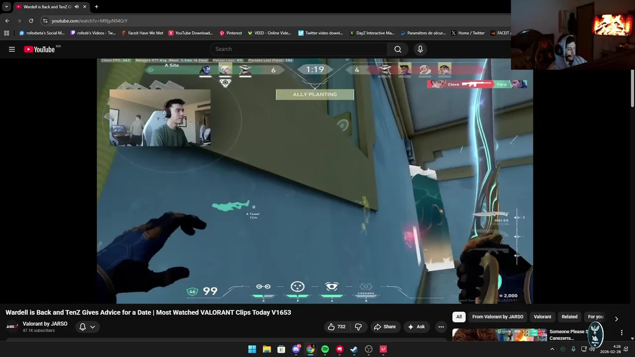Click the YouTube search magnifier button
The width and height of the screenshot is (635, 357).
[398, 49]
